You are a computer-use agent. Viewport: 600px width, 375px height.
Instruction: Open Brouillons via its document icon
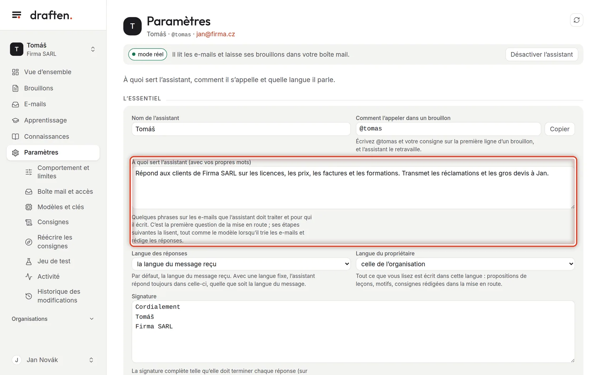[15, 88]
